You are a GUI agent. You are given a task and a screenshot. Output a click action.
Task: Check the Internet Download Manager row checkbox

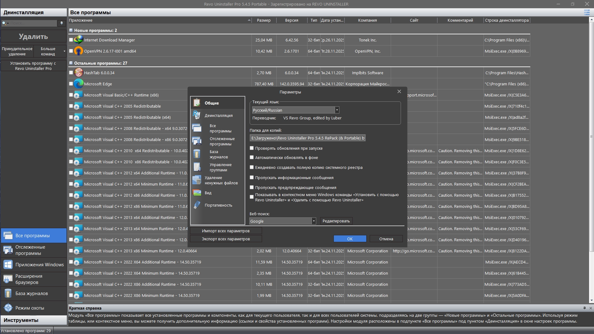tap(71, 40)
